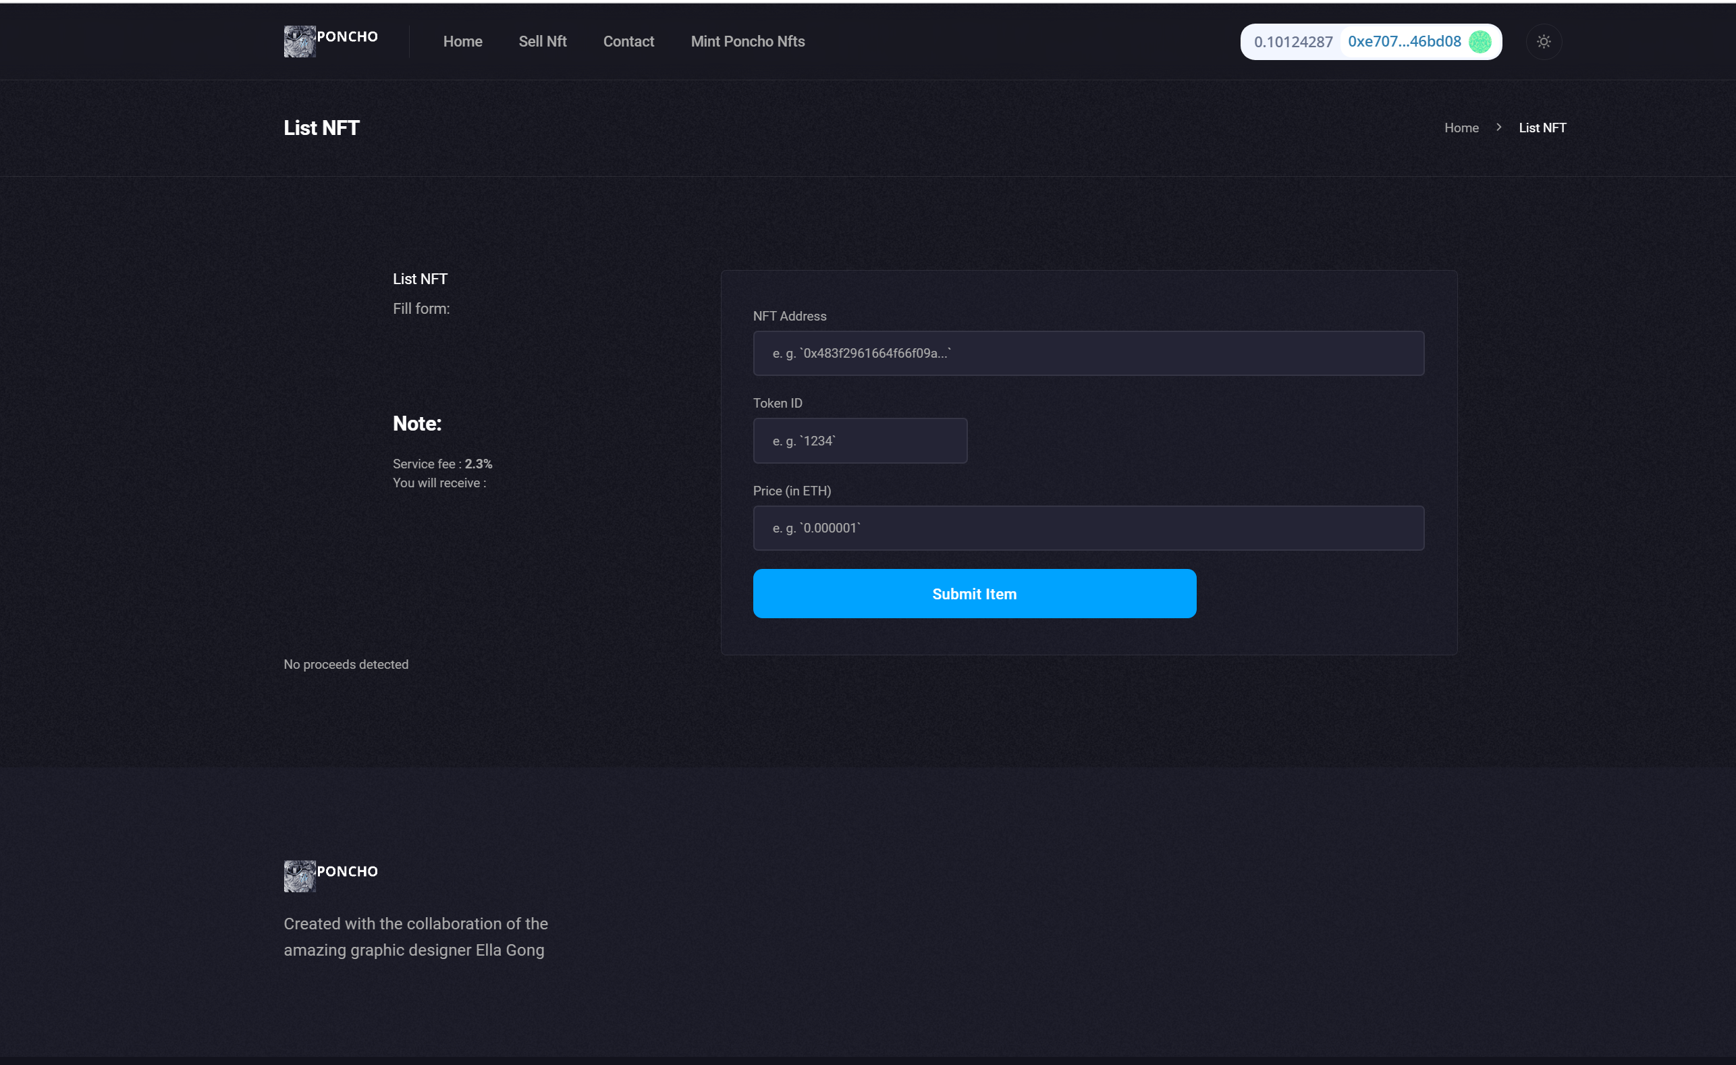Go to the Contact page
The width and height of the screenshot is (1736, 1065).
tap(628, 42)
